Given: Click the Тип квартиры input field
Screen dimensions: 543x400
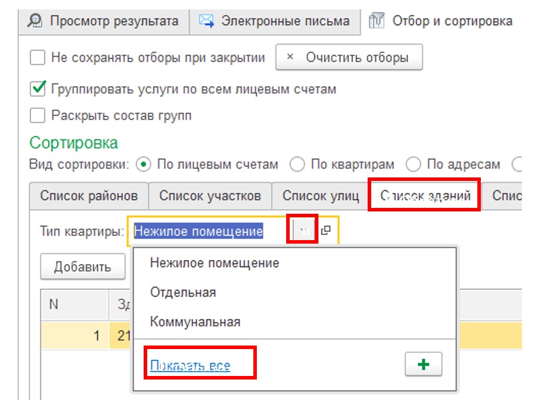Looking at the screenshot, I should [x=210, y=231].
